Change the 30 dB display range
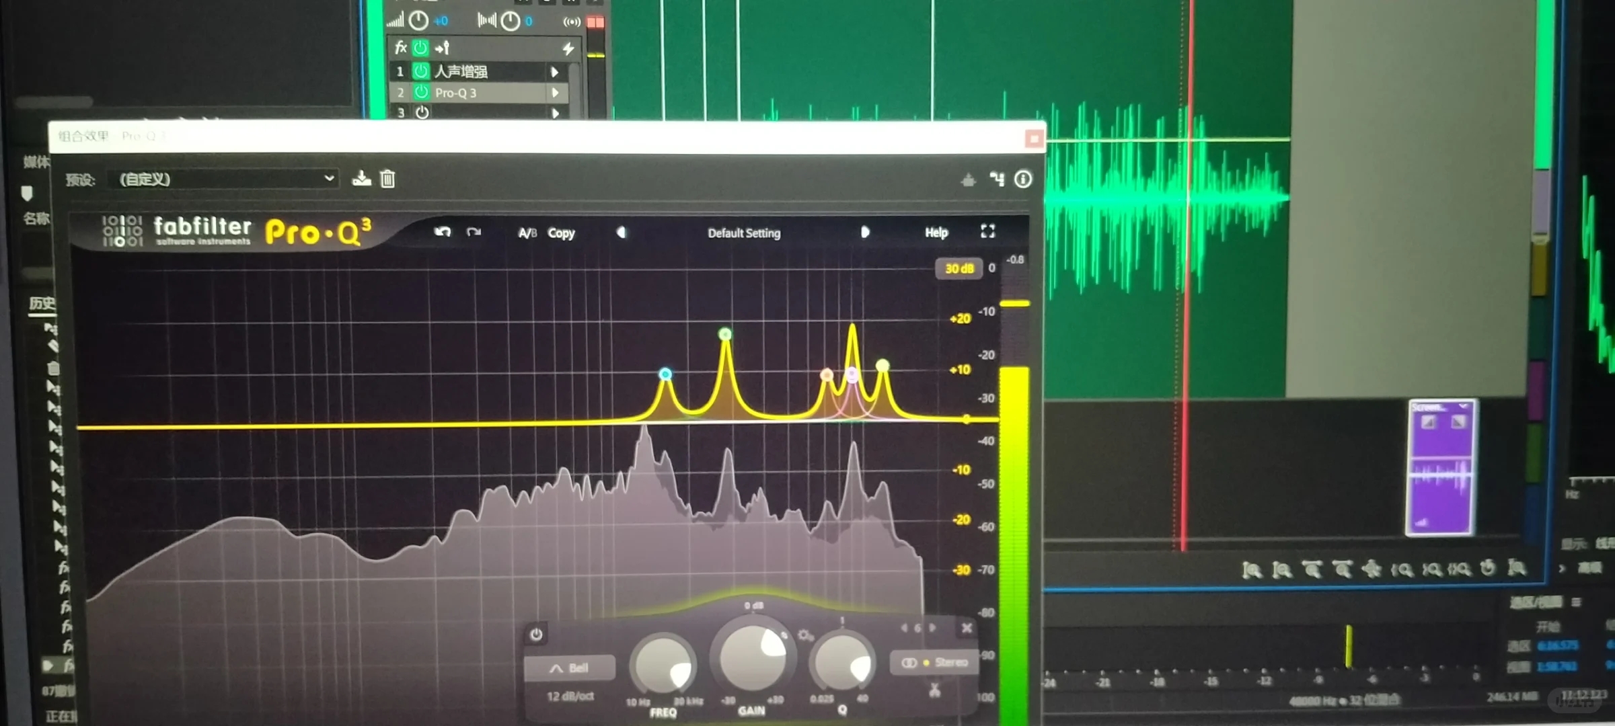 click(x=959, y=268)
